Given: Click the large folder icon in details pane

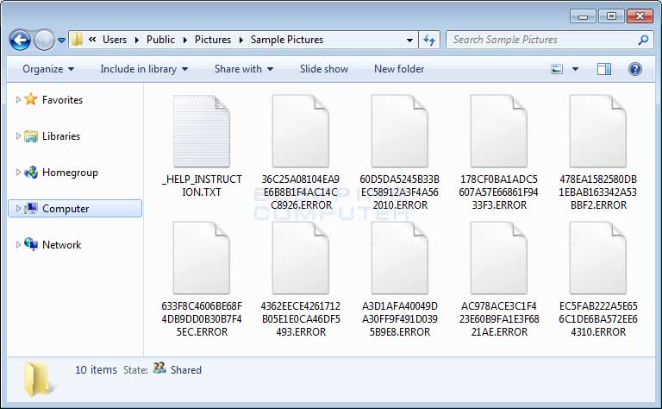Looking at the screenshot, I should point(39,379).
